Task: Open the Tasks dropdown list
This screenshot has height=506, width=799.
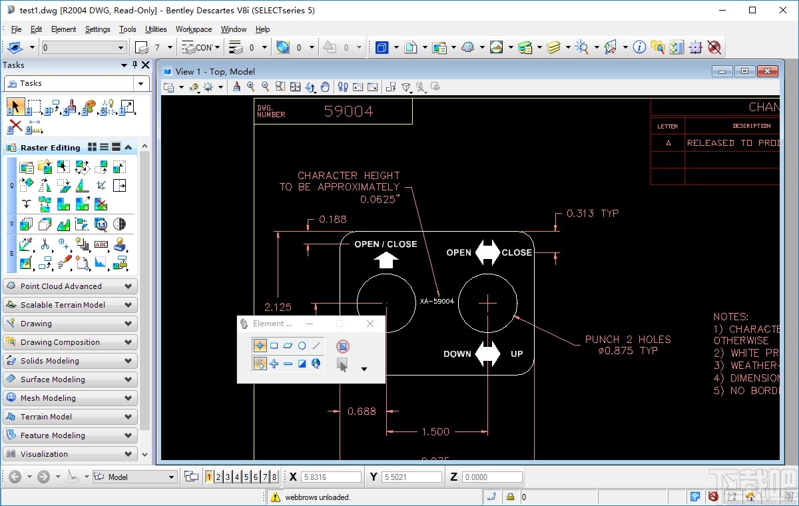Action: pos(140,83)
